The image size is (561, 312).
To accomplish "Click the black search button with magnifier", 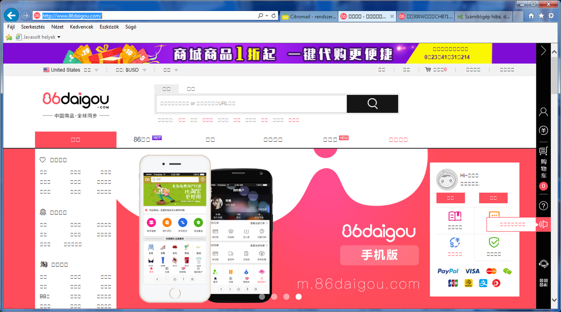I will click(373, 104).
